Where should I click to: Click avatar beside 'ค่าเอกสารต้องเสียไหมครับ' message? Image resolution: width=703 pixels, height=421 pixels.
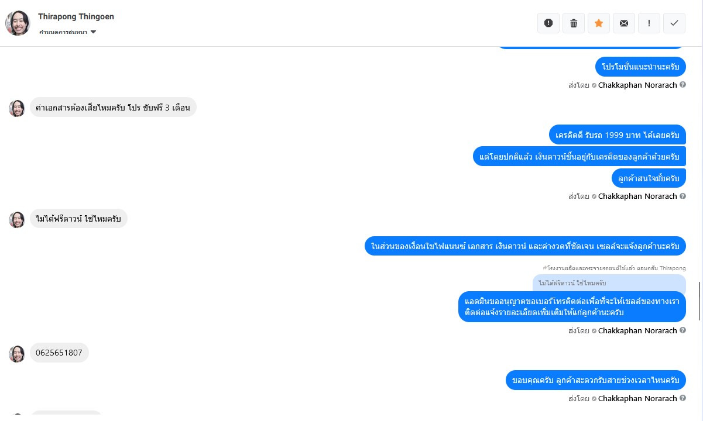(x=17, y=108)
